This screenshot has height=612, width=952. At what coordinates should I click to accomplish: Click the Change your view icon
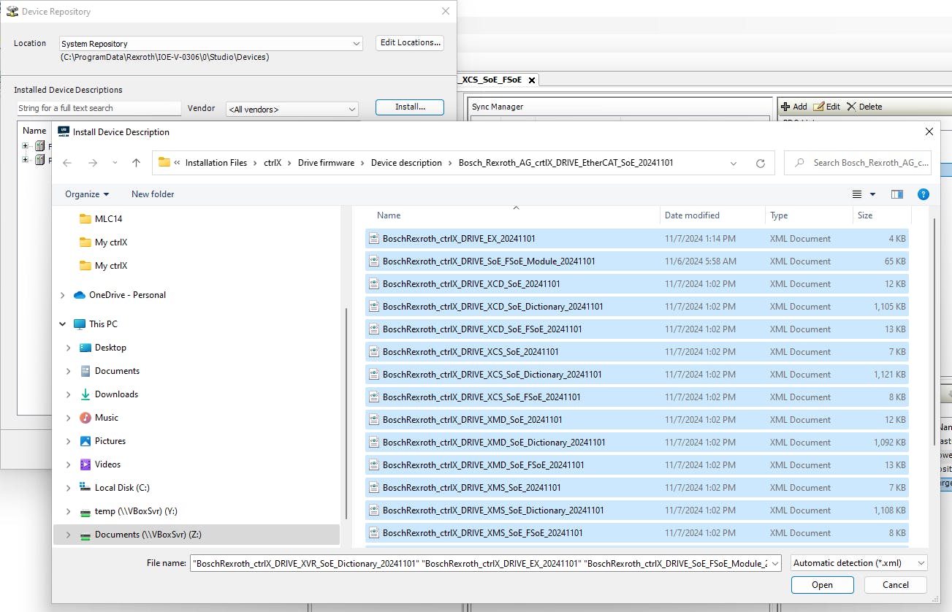pos(858,194)
